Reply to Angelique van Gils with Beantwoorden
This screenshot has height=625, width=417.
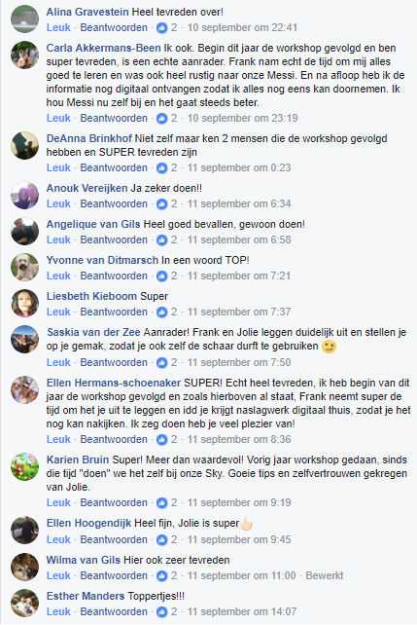click(114, 239)
